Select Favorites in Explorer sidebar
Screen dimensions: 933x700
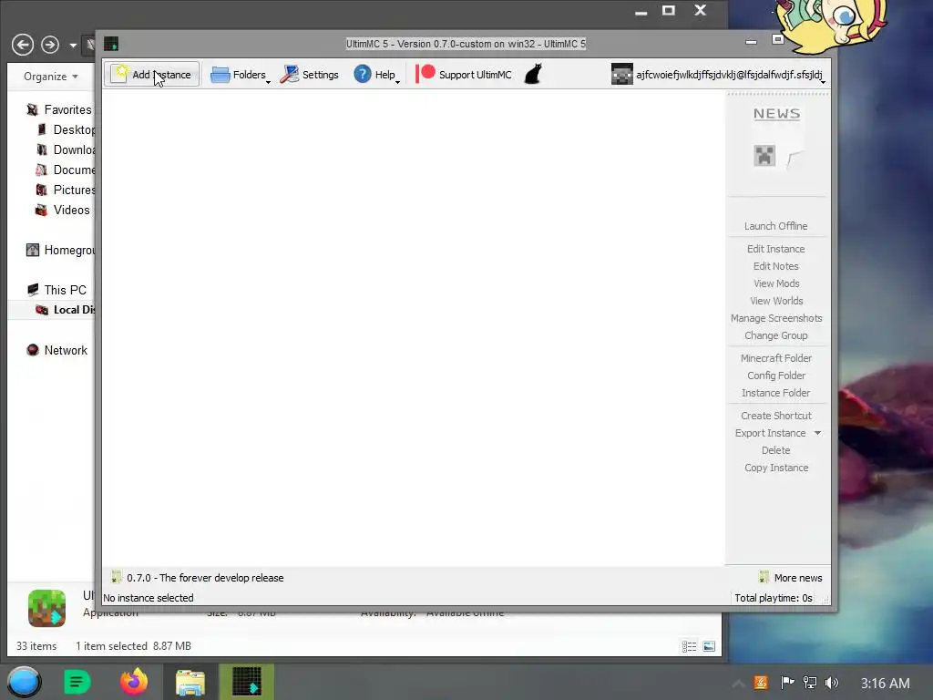tap(59, 109)
